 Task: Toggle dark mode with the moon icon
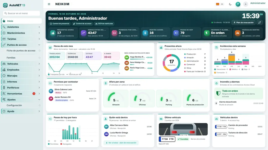[x=230, y=4]
